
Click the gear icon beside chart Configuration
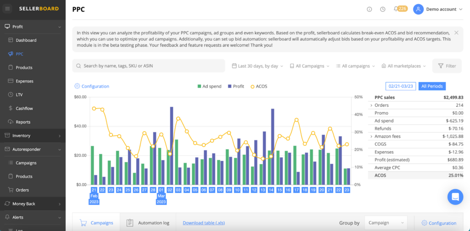77,86
